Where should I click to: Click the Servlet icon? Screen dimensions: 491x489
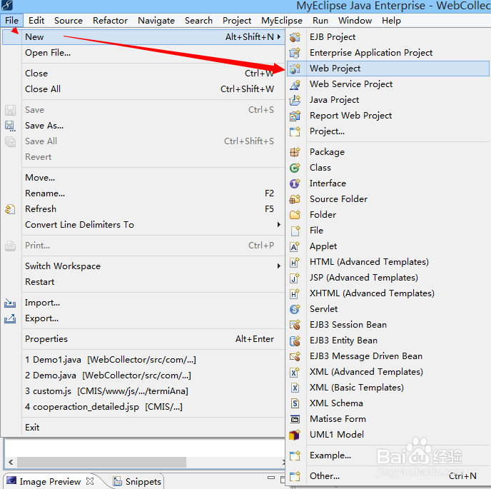pyautogui.click(x=295, y=309)
